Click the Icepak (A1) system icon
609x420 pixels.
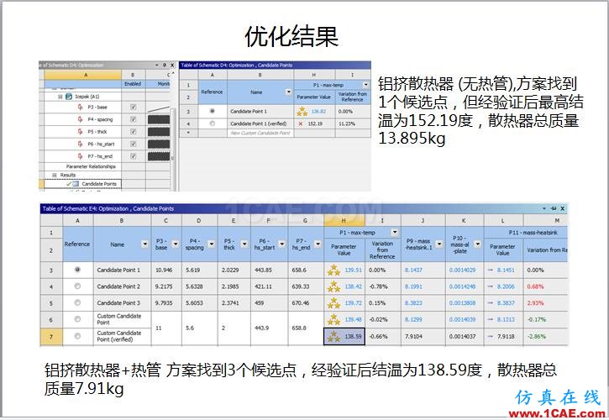point(69,97)
